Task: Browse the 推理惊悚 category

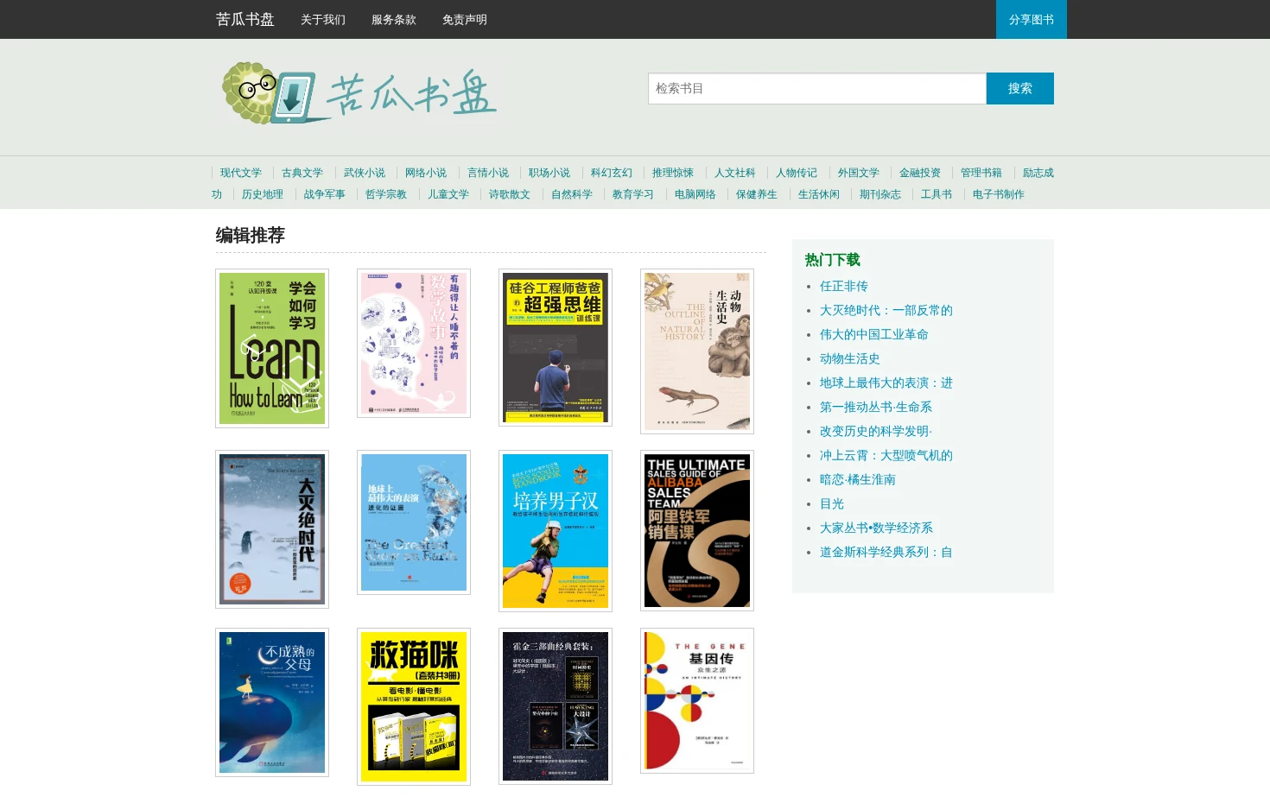Action: coord(673,173)
